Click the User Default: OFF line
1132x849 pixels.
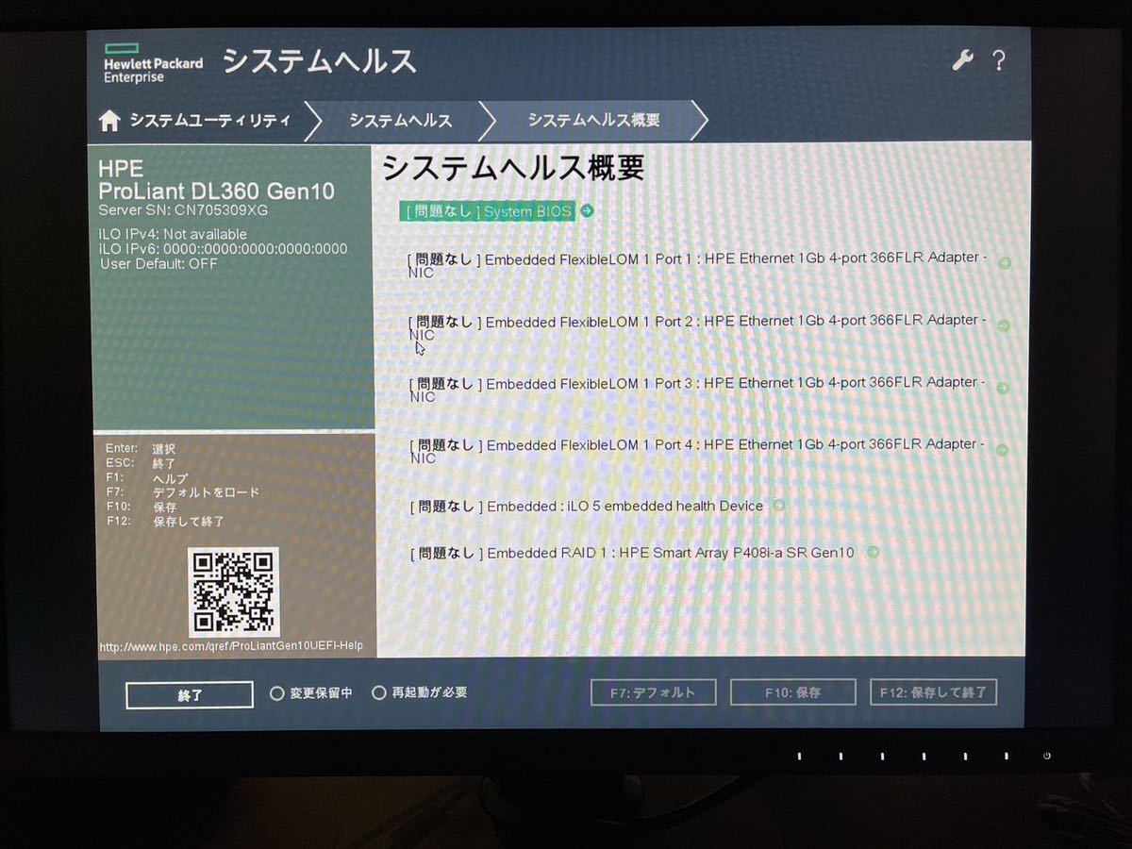coord(158,264)
